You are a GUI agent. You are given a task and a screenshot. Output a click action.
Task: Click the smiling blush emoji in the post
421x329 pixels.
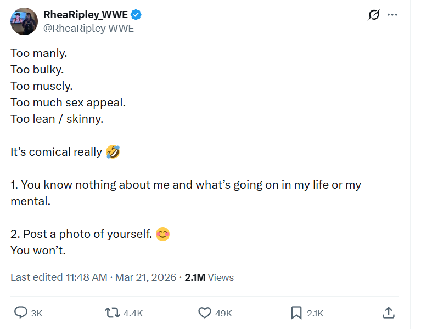[162, 234]
